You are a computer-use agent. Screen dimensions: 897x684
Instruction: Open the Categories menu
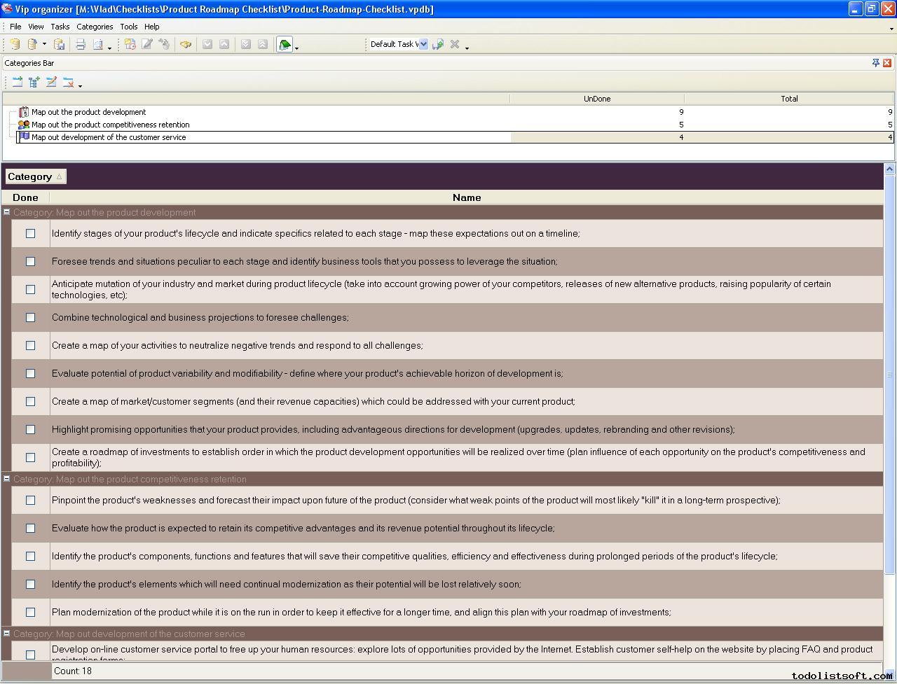point(95,27)
